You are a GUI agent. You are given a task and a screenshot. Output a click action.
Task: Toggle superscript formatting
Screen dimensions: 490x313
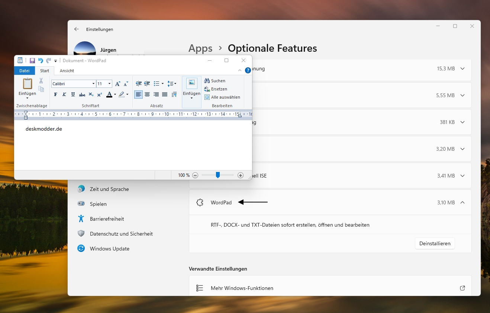(x=99, y=95)
